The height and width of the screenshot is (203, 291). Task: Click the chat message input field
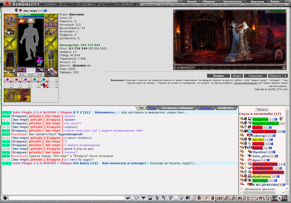pyautogui.click(x=66, y=198)
